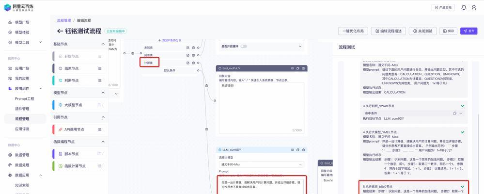This screenshot has width=484, height=194.
Task: Click the Alibaba Bailian logo
Action: (x=19, y=7)
